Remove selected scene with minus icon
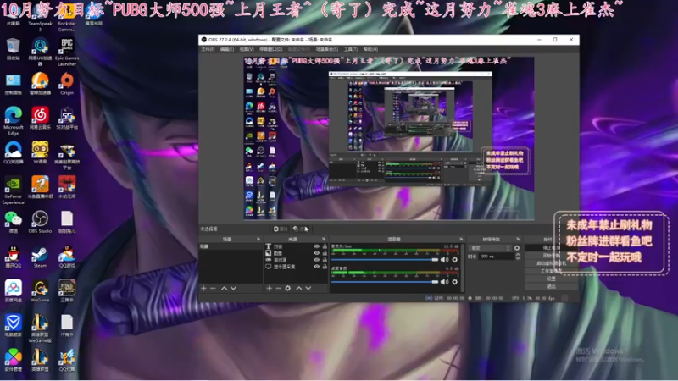The width and height of the screenshot is (678, 381). [x=214, y=288]
